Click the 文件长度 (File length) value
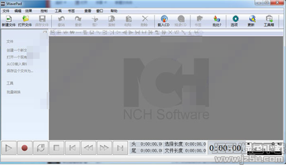286x165 pixels. tap(195, 151)
